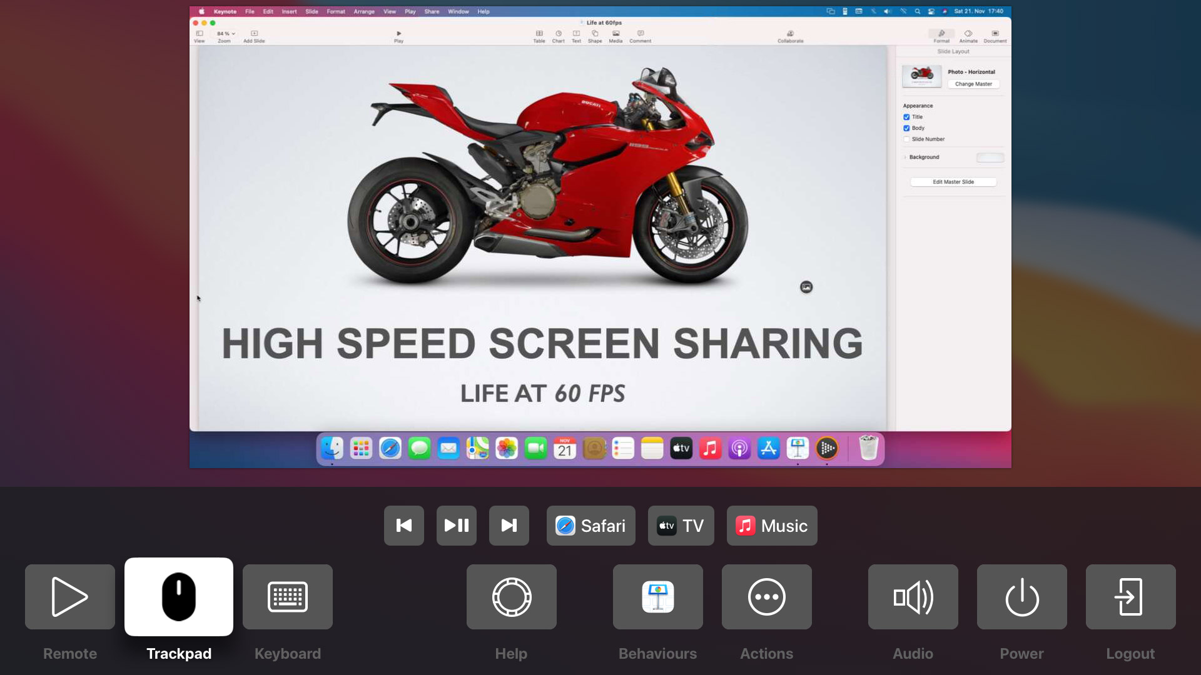The image size is (1201, 675).
Task: Expand the Background disclosure triangle
Action: tap(905, 157)
